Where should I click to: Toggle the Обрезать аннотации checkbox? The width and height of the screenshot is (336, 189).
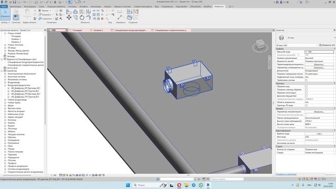pyautogui.click(x=306, y=93)
